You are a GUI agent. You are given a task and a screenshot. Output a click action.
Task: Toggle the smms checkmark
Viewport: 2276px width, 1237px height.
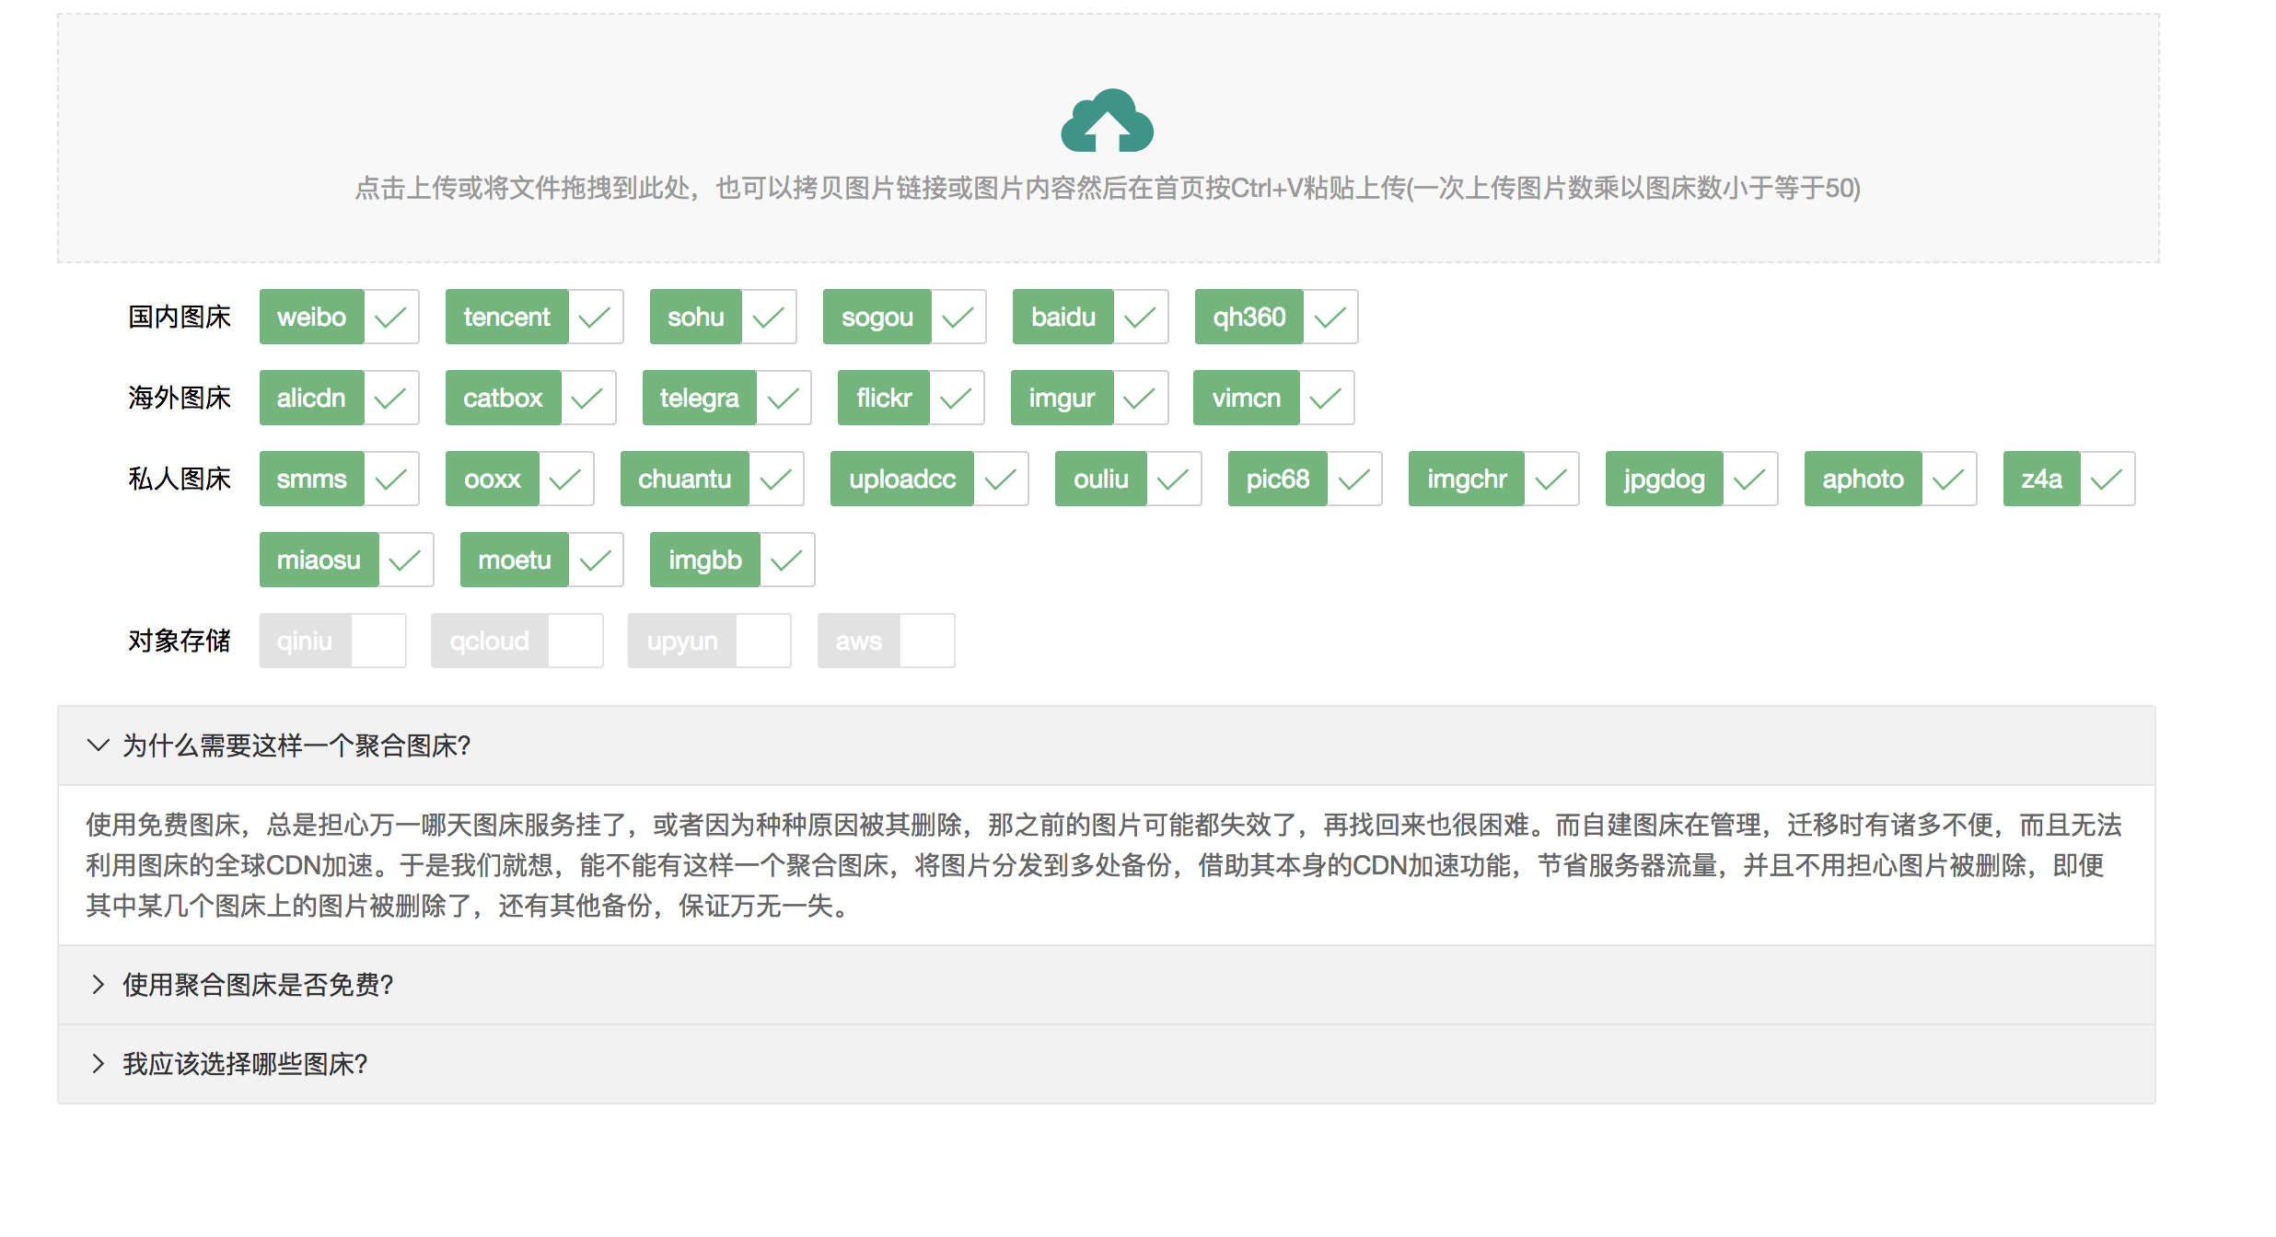point(391,479)
